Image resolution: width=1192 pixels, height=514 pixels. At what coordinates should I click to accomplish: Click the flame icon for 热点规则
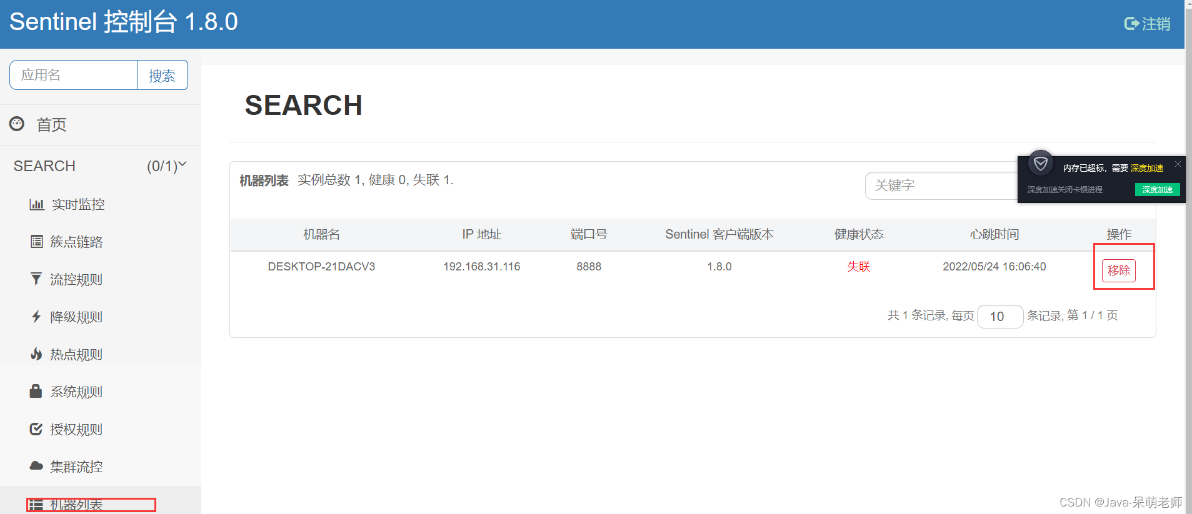[x=36, y=353]
